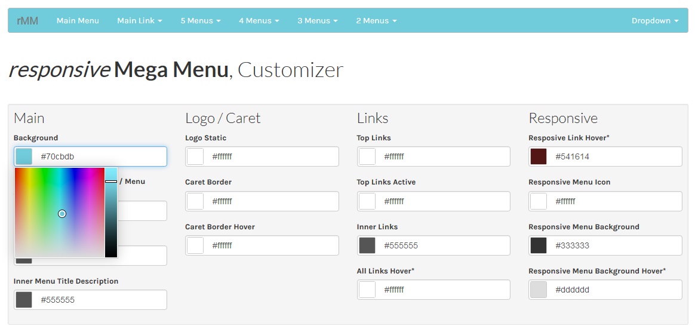
Task: Click the Caret Border color swatch
Action: pyautogui.click(x=195, y=201)
